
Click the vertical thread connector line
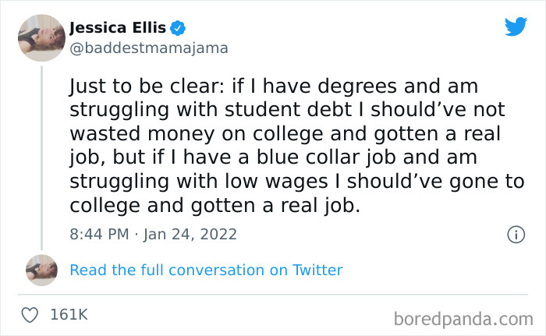point(41,156)
